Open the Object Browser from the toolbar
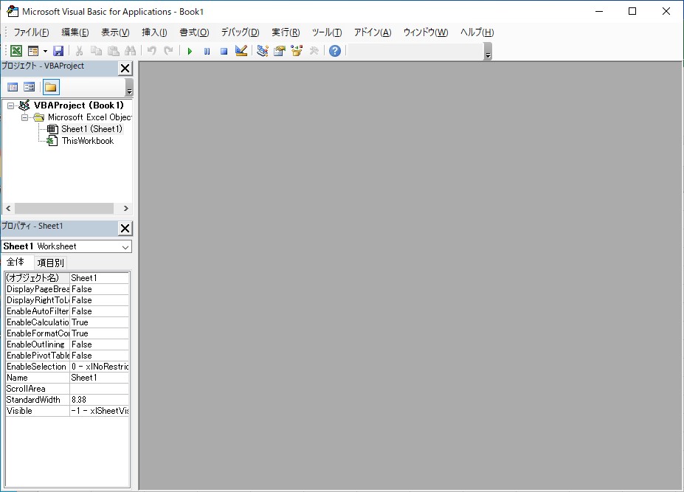Viewport: 684px width, 492px height. 294,50
